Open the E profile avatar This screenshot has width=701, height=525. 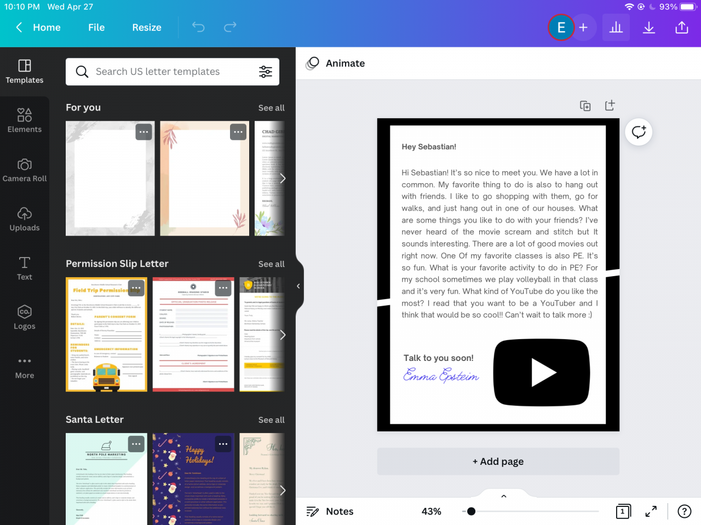point(561,27)
